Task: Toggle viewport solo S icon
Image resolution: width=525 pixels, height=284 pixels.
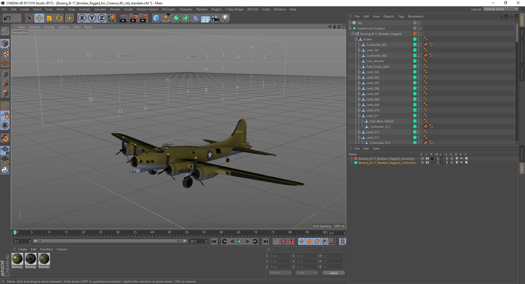Action: coord(5,126)
